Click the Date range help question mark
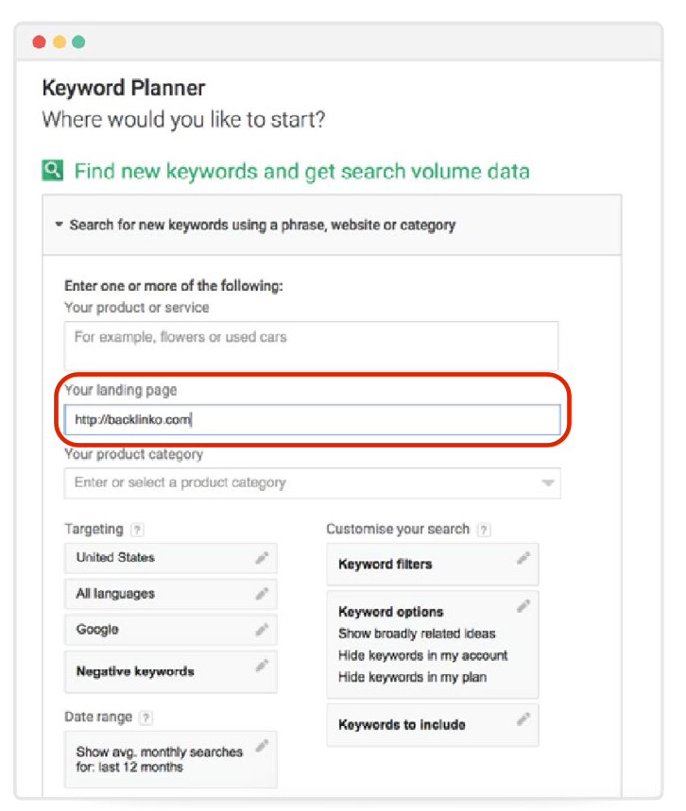 point(146,718)
